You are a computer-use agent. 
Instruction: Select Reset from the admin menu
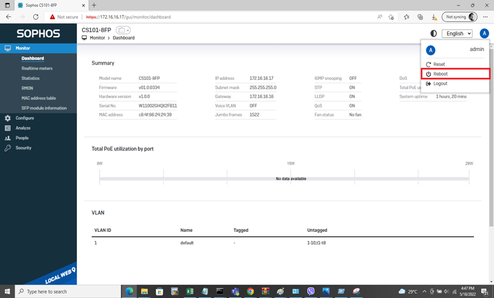439,64
